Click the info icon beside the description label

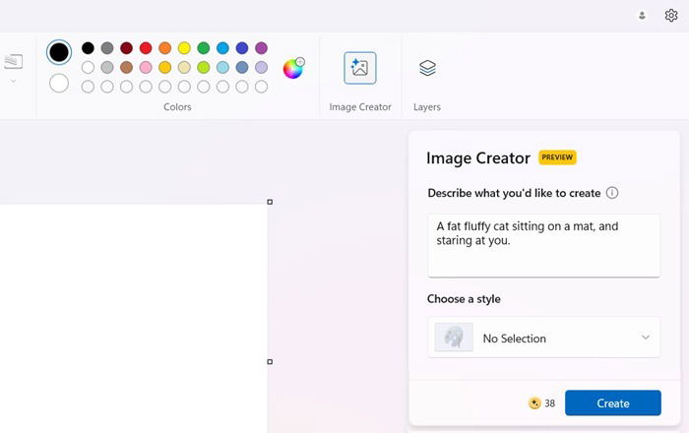(612, 193)
